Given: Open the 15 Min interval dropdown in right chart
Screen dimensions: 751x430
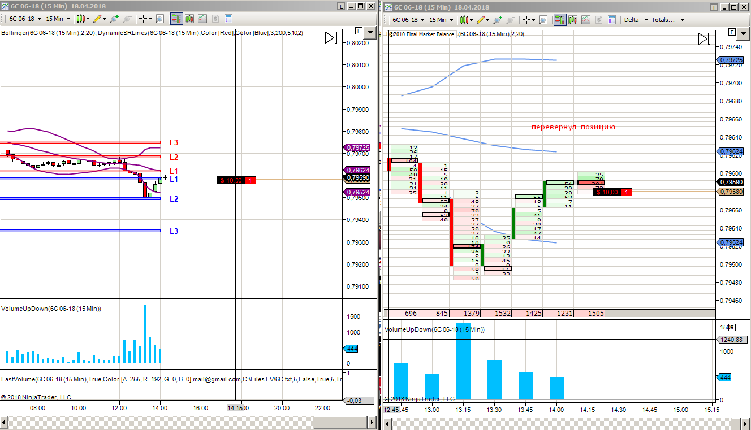Looking at the screenshot, I should tap(441, 20).
